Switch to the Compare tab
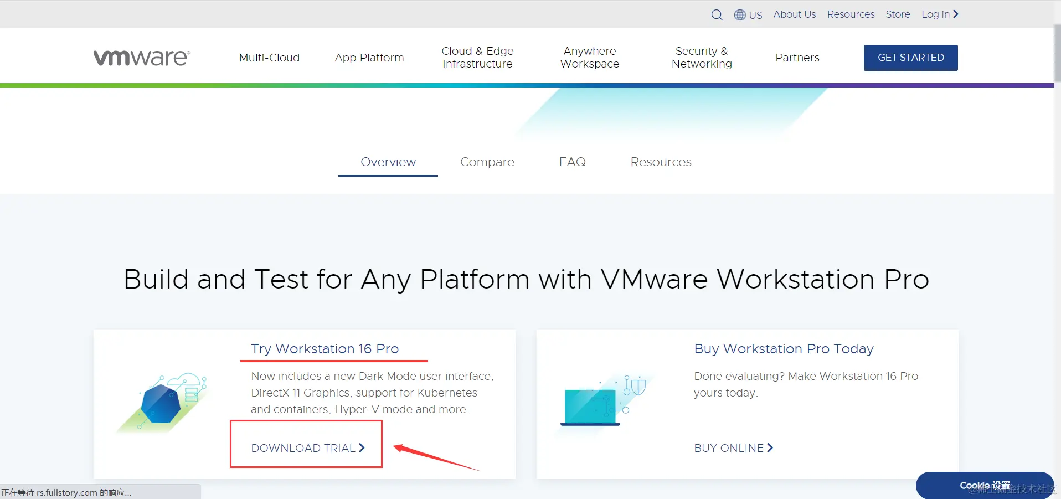1061x499 pixels. pos(487,162)
